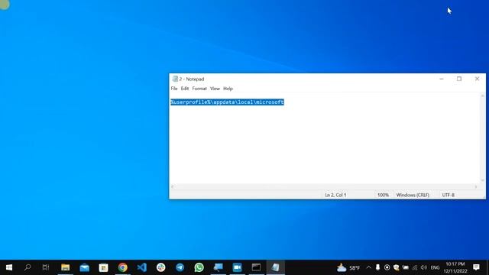Open Zoom camera app on taskbar
489x275 pixels.
(x=238, y=267)
